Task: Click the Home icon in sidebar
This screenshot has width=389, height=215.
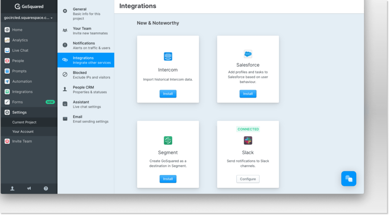Action: (7, 30)
